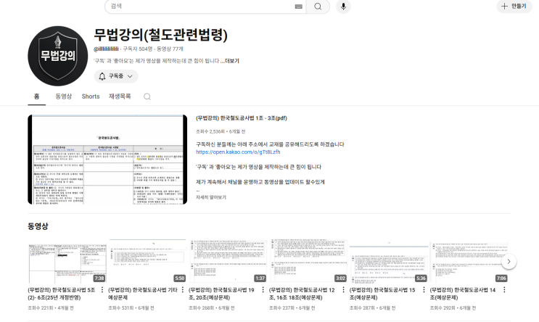The image size is (539, 322).
Task: Click '조회수 287회' view count text
Action: tap(362, 308)
